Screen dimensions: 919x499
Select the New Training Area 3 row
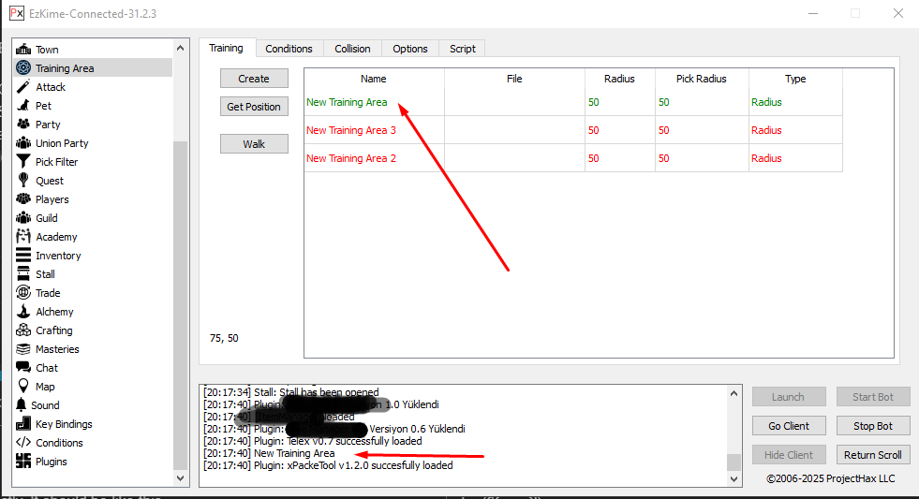click(351, 130)
